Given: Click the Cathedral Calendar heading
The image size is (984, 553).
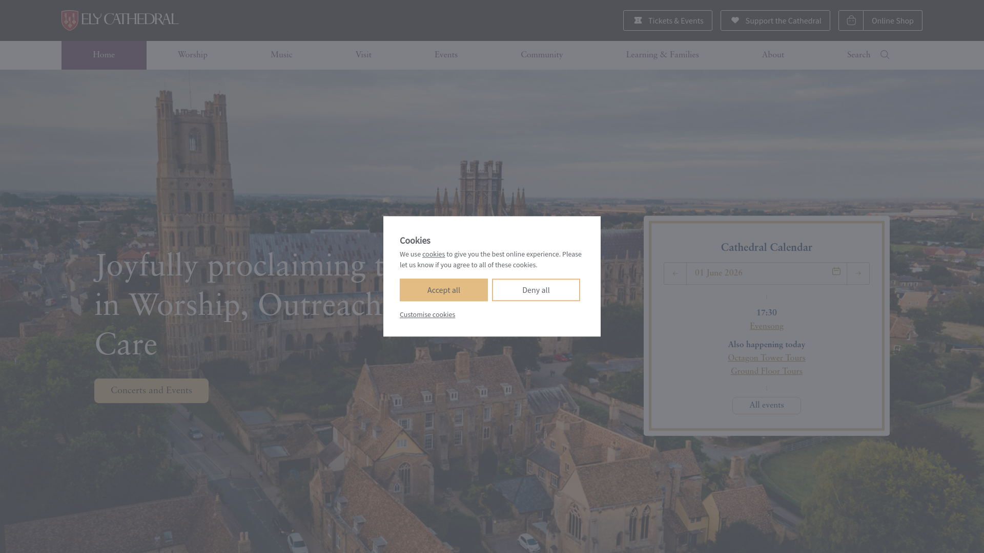Looking at the screenshot, I should [x=767, y=248].
